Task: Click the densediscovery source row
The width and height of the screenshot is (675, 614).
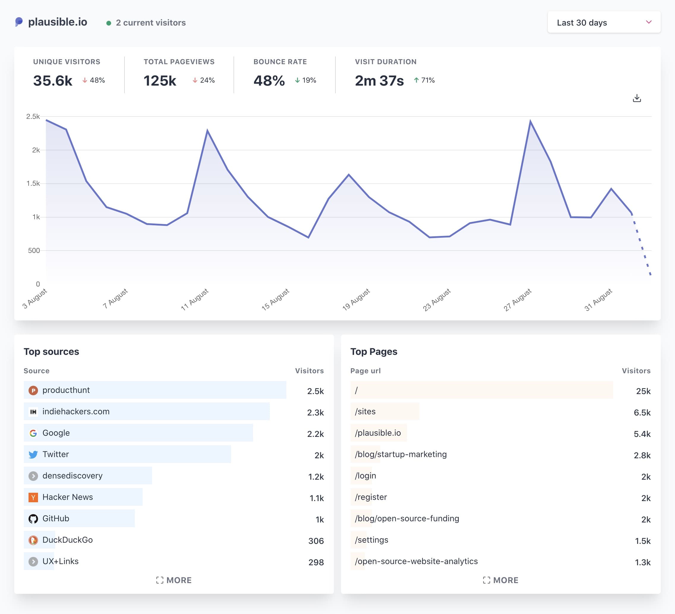Action: 72,476
